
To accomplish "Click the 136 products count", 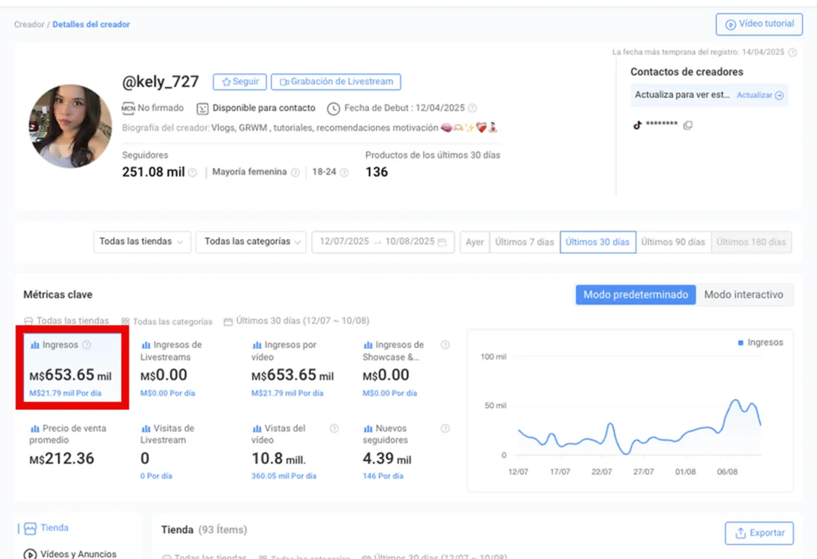I will coord(377,172).
